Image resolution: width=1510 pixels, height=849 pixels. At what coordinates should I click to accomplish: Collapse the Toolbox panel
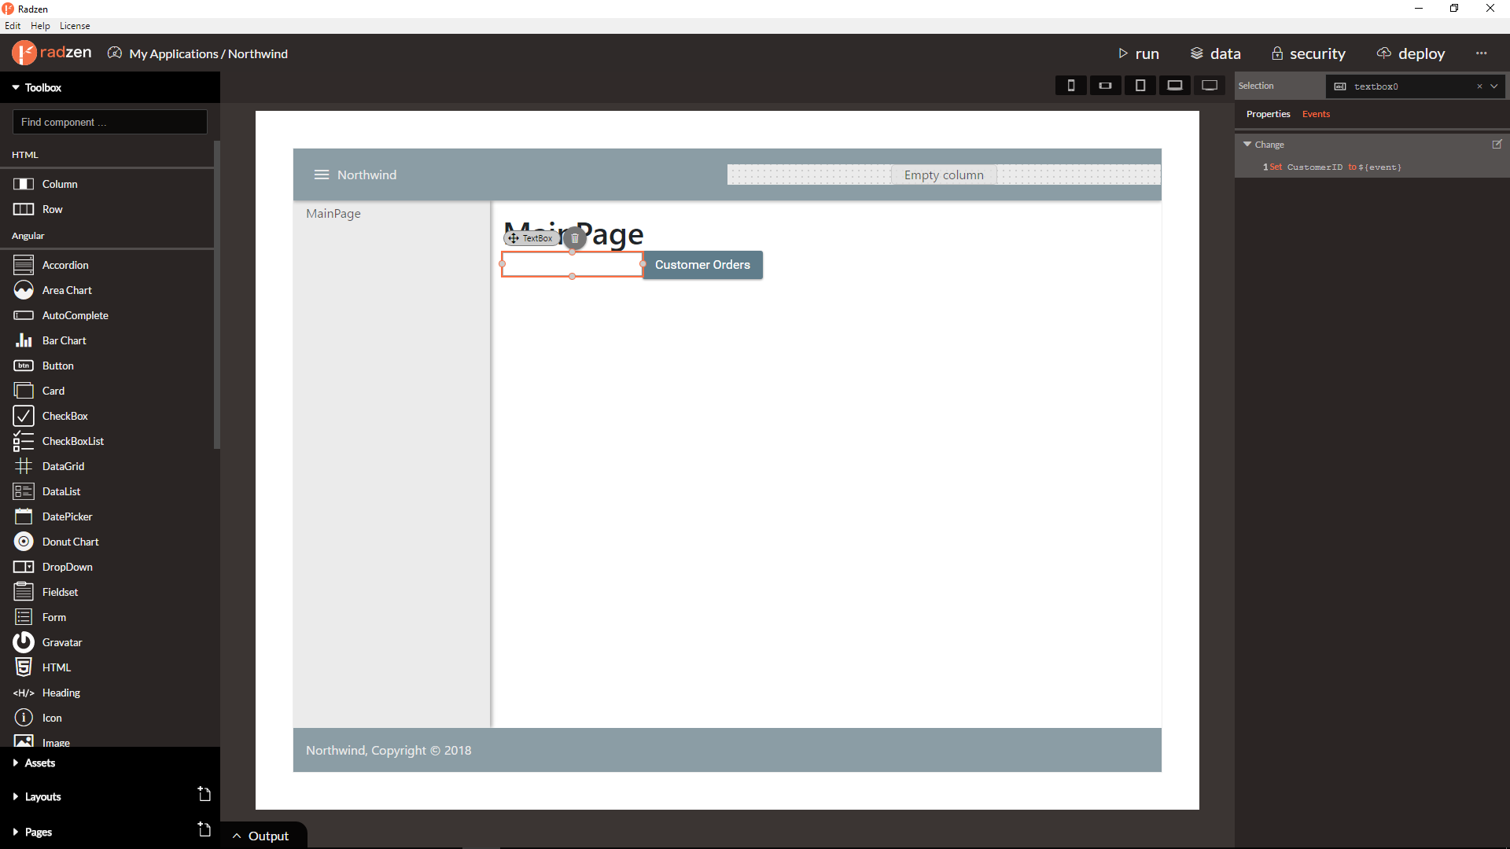(16, 87)
